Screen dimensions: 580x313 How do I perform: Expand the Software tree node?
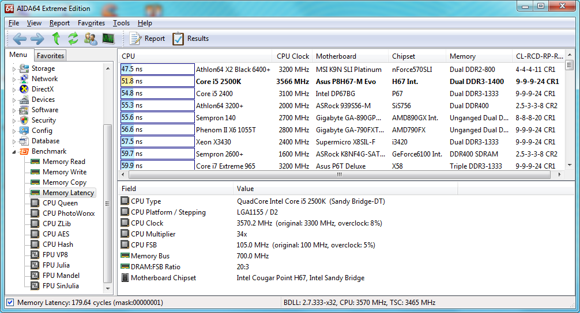14,110
